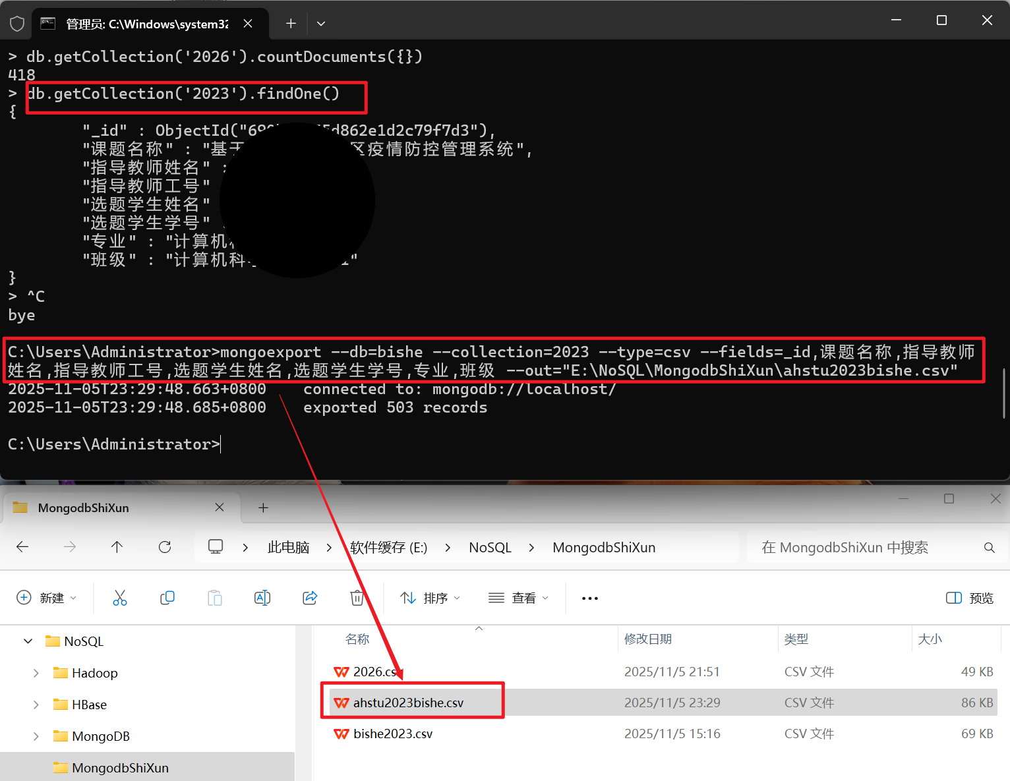
Task: Click the 2025/11/5 15:16 date cell
Action: (672, 734)
